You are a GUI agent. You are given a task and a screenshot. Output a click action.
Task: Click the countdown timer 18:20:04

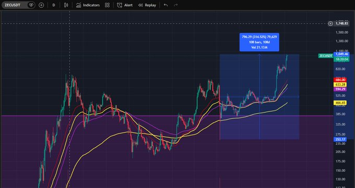pos(341,59)
